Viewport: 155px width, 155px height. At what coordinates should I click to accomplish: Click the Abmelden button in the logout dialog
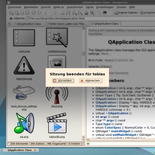tap(63, 81)
